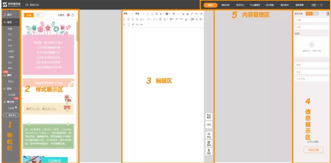331x163 pixels.
Task: Open 我的内容 in top navigation
Action: click(225, 5)
